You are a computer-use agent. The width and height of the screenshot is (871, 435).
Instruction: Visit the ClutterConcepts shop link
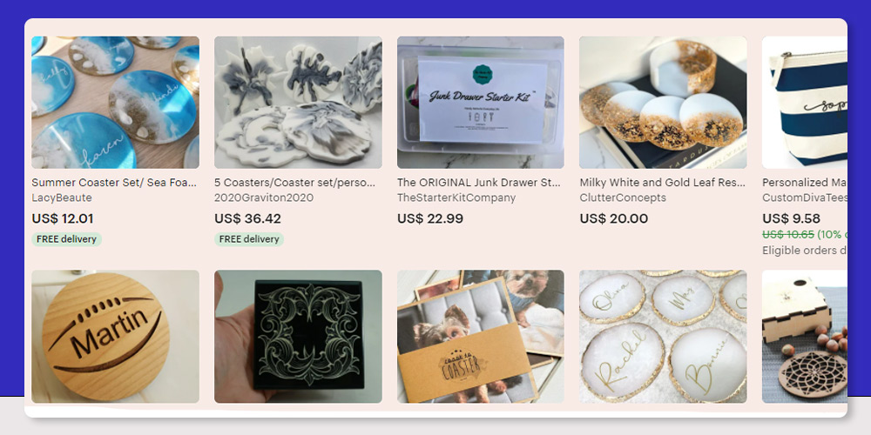point(623,197)
